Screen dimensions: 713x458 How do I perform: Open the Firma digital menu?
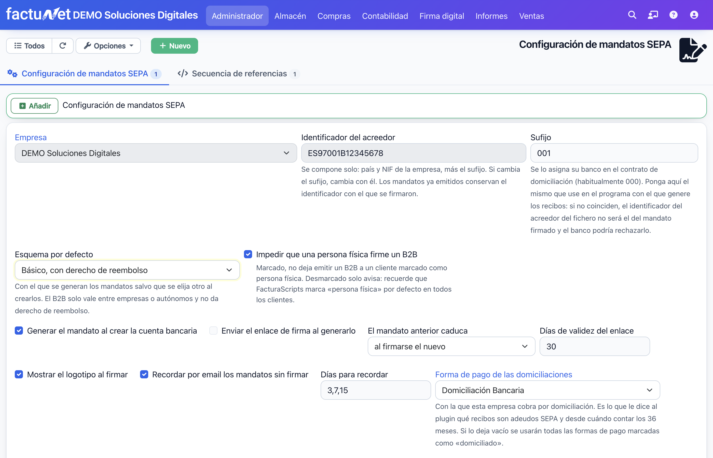coord(442,16)
